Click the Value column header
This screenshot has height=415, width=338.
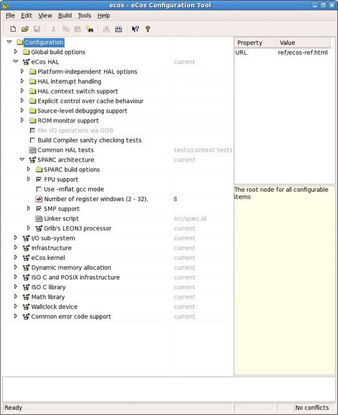pos(304,43)
